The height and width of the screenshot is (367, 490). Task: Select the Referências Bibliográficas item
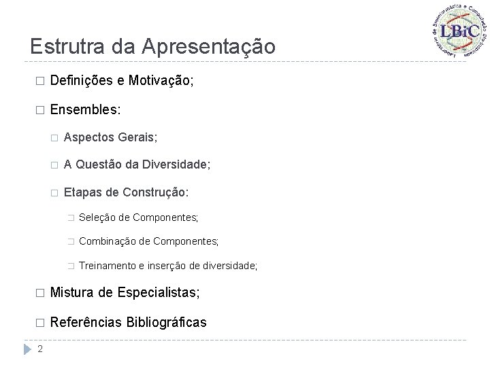click(x=129, y=322)
